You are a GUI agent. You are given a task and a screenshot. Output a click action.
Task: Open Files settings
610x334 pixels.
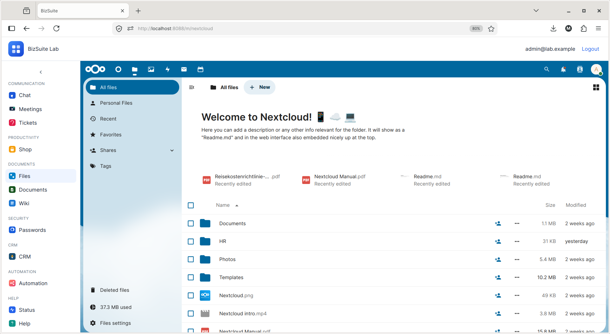132,323
